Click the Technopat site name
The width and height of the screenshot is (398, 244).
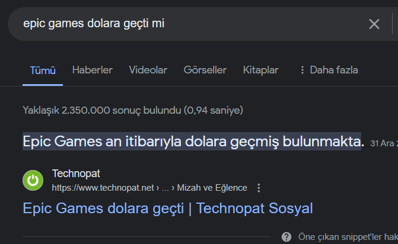pyautogui.click(x=76, y=174)
